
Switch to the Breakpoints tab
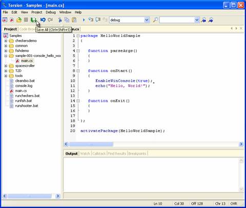point(137,154)
